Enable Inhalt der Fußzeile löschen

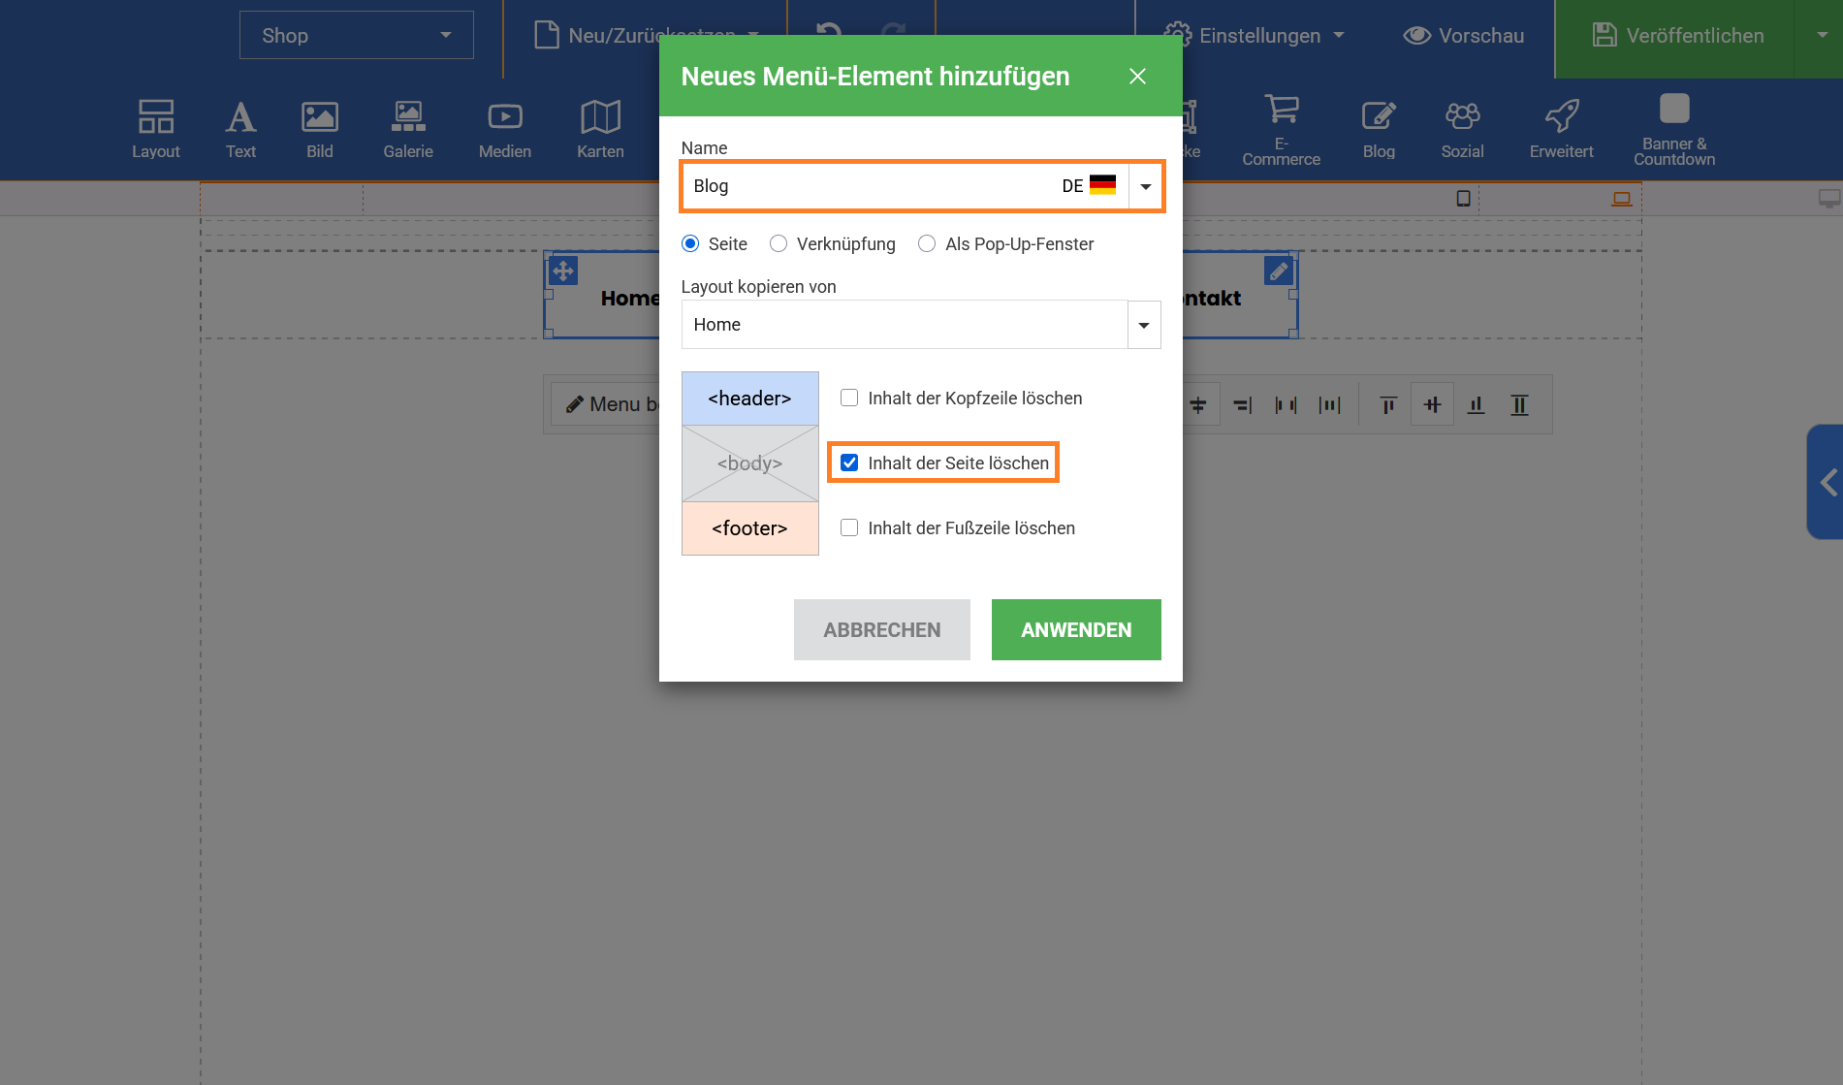849,528
